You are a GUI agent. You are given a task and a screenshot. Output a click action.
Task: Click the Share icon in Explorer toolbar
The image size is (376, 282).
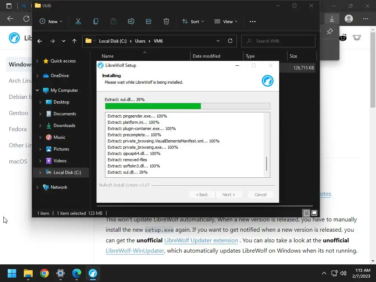tap(149, 22)
